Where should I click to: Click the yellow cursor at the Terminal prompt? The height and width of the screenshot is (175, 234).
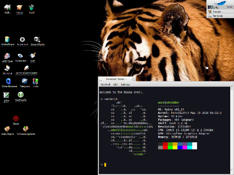tap(105, 165)
